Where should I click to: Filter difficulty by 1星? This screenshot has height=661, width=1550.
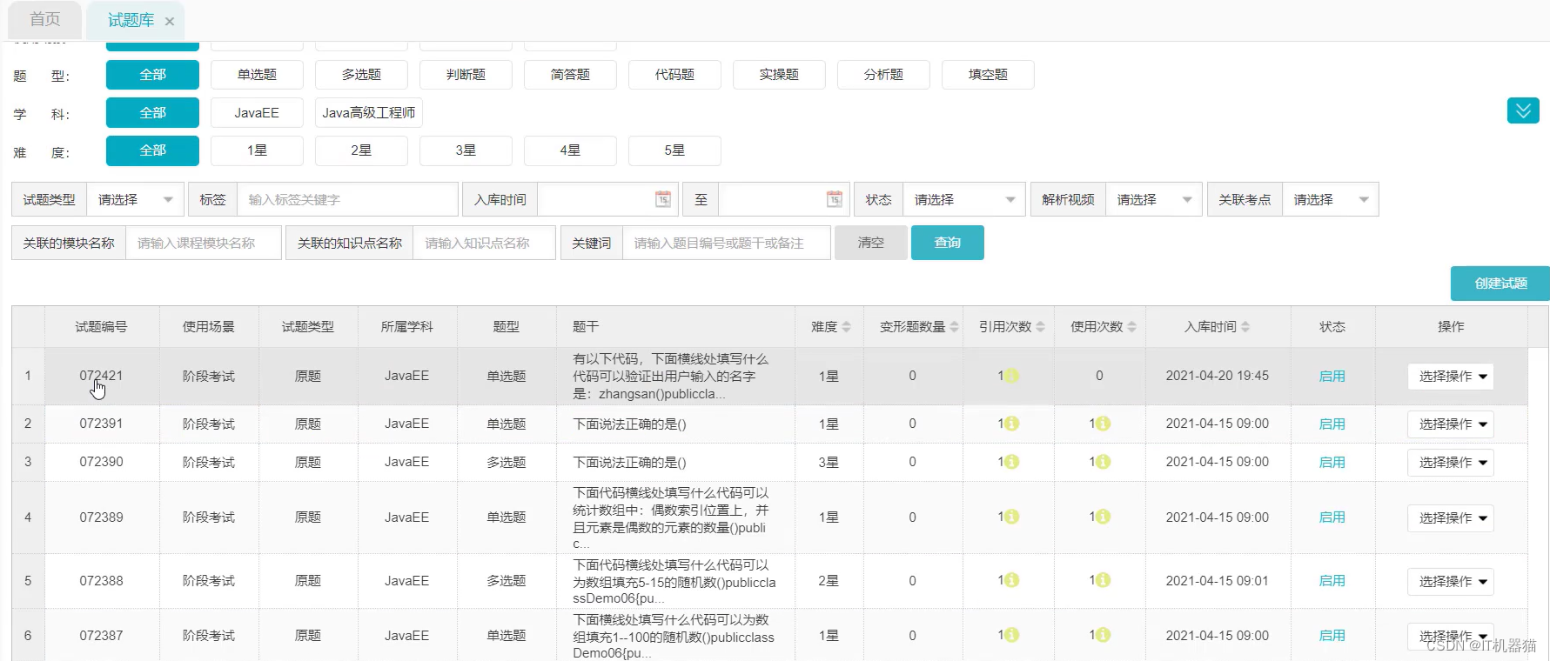point(257,150)
